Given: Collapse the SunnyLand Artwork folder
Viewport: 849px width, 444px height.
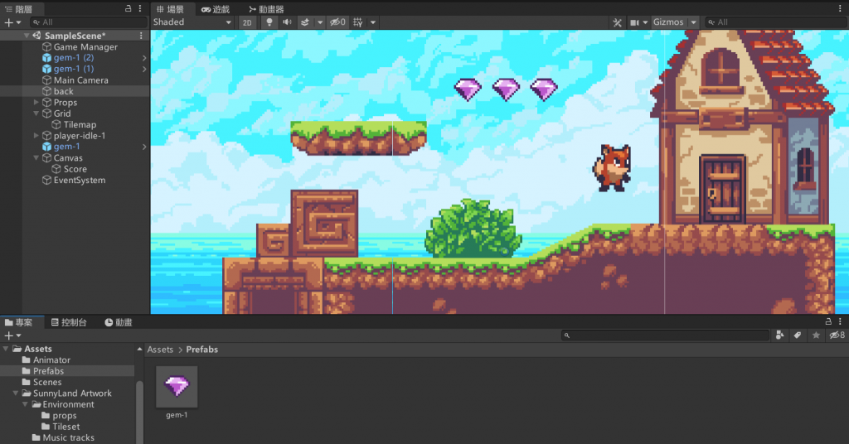Looking at the screenshot, I should click(16, 393).
